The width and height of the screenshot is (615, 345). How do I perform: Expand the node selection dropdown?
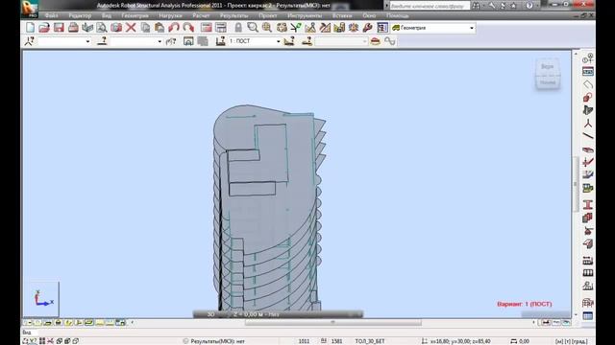[87, 41]
